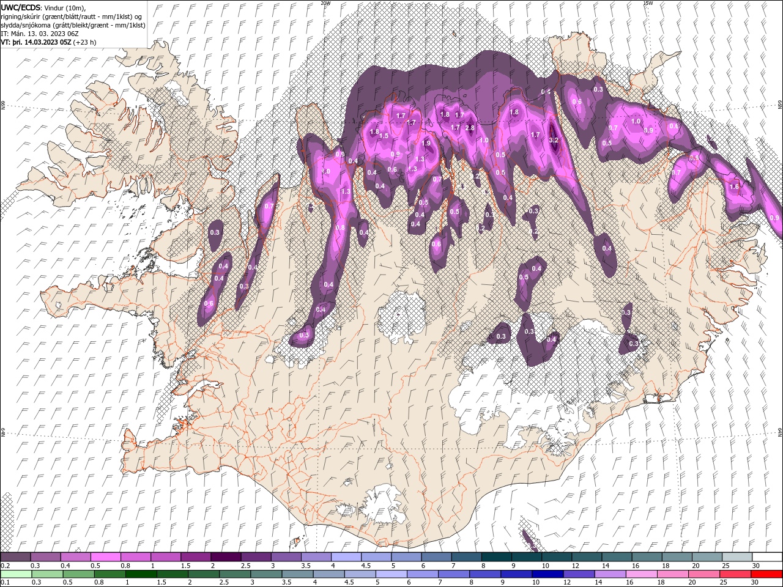783x587 pixels.
Task: Pick the darkest purple swatch in the snow legend
Action: coord(226,556)
